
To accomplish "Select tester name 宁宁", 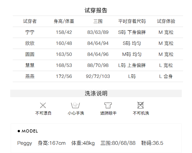I will pos(30,32).
